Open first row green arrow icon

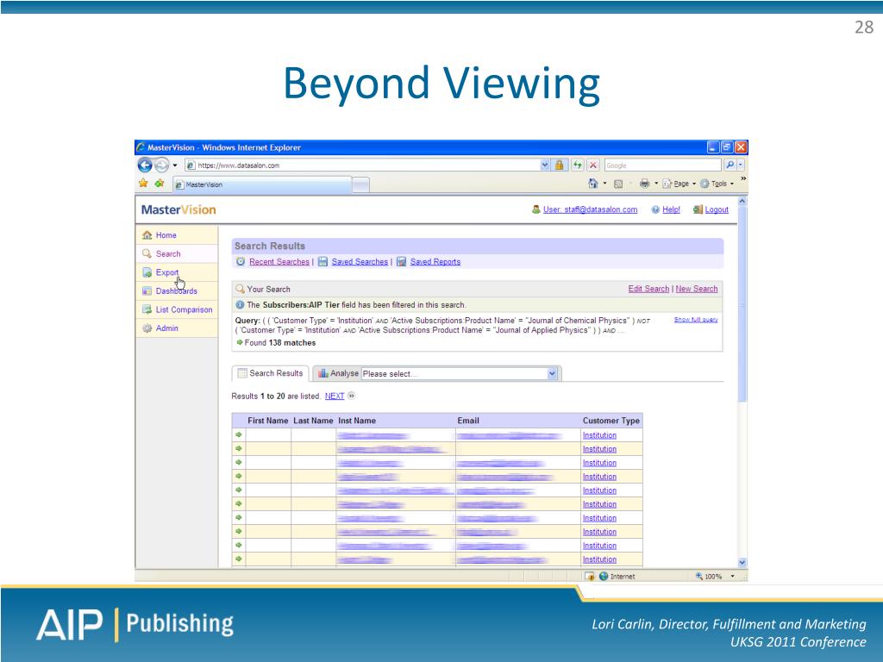[x=239, y=434]
